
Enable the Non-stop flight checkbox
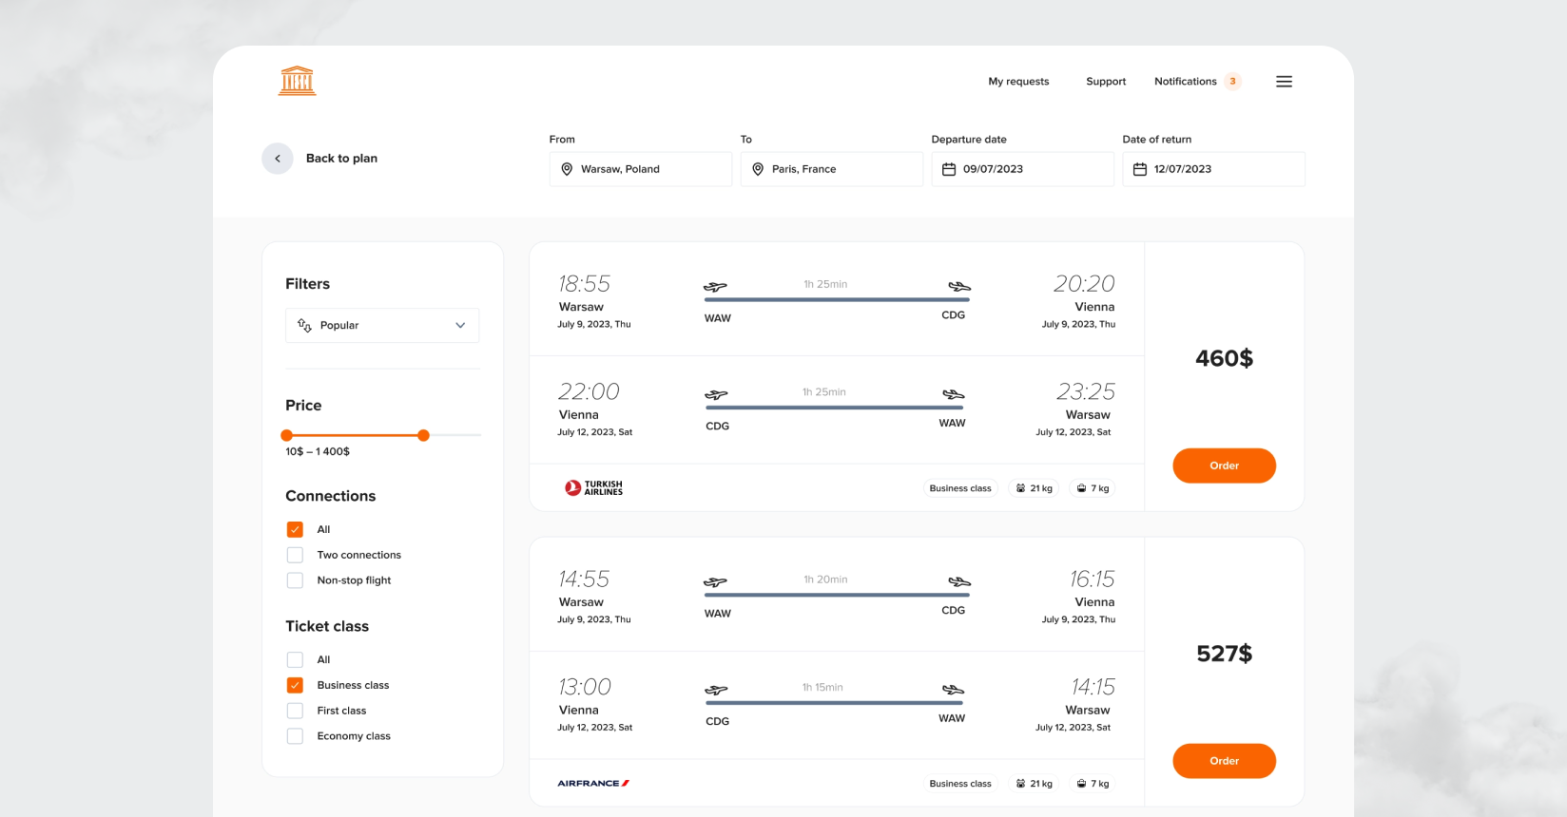coord(295,580)
